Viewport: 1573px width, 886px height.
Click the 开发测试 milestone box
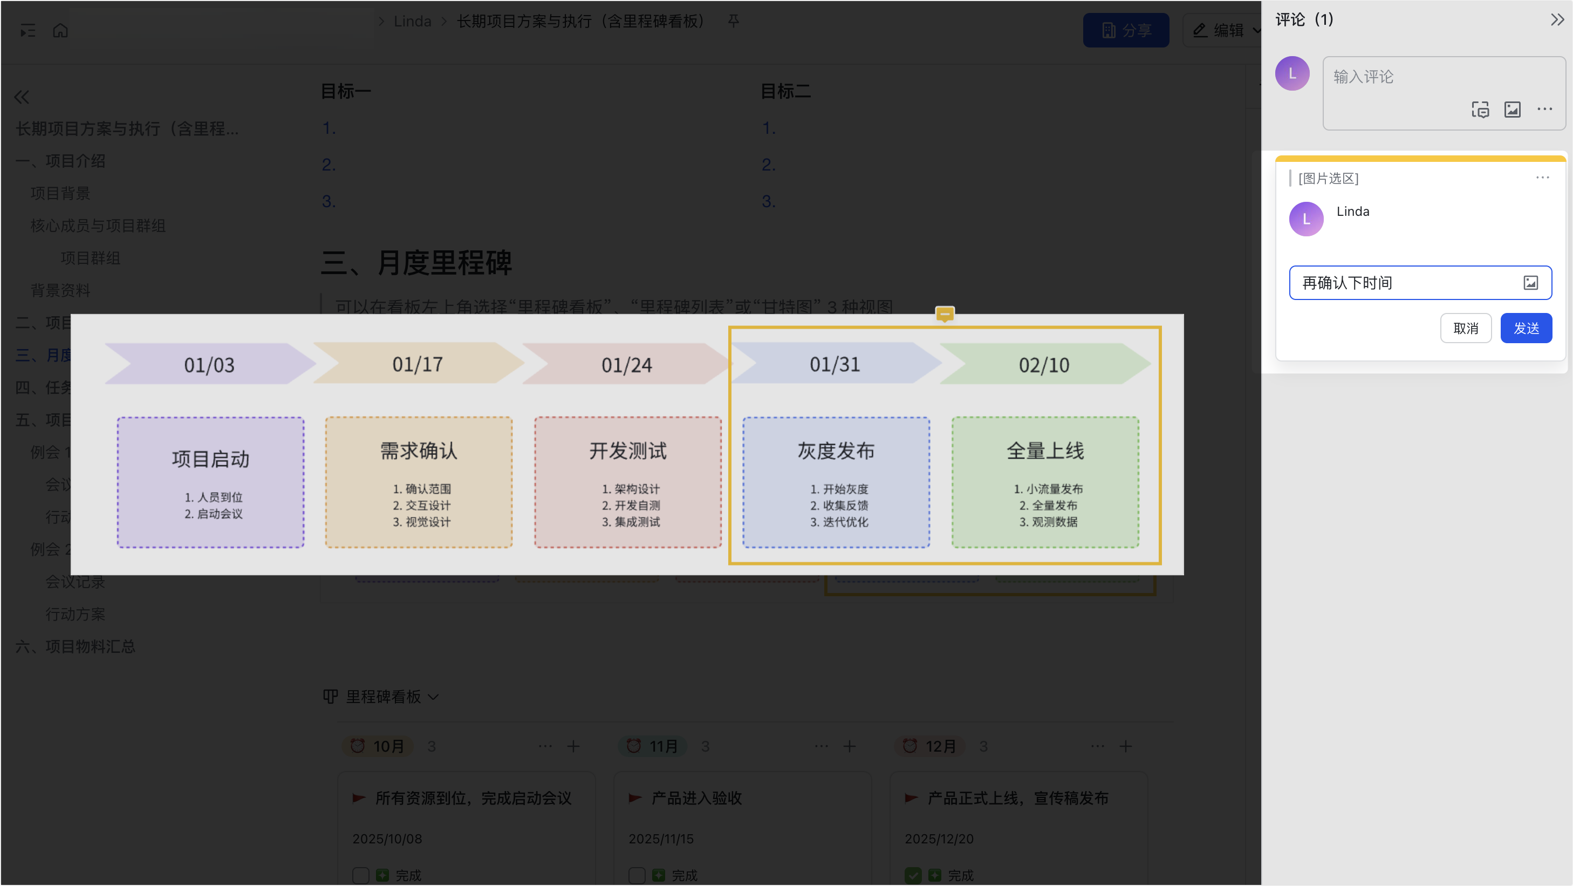click(628, 482)
